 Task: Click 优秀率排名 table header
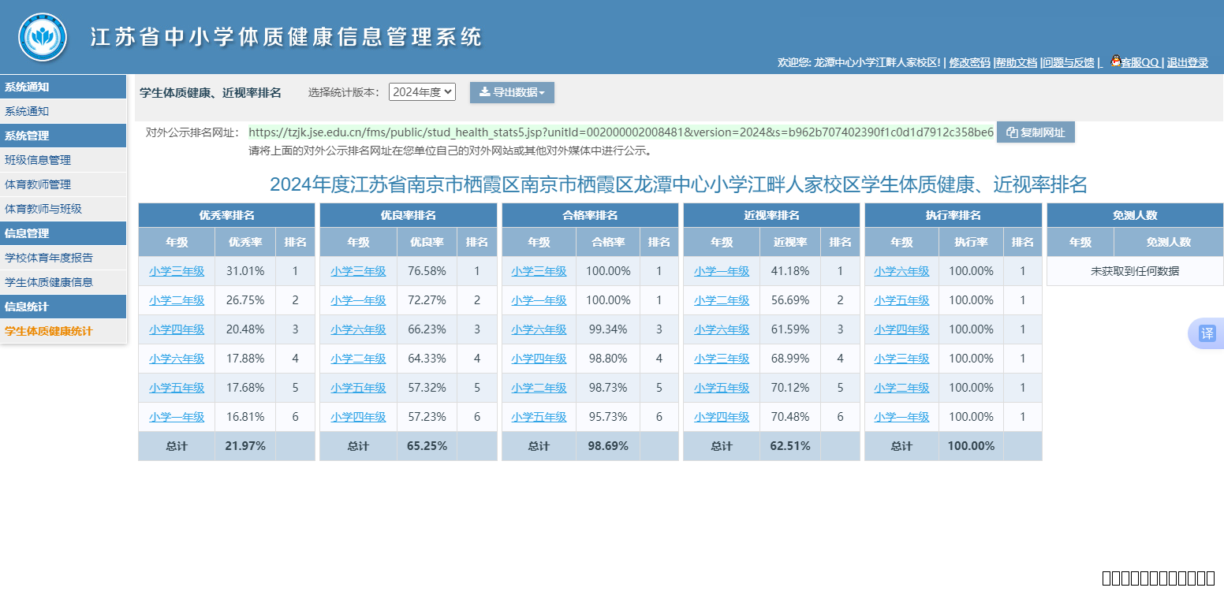[x=226, y=215]
